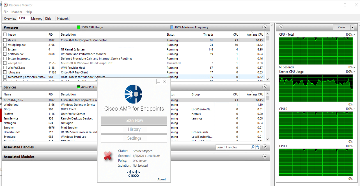The image size is (360, 186).
Task: Open the About link
Action: pyautogui.click(x=162, y=179)
